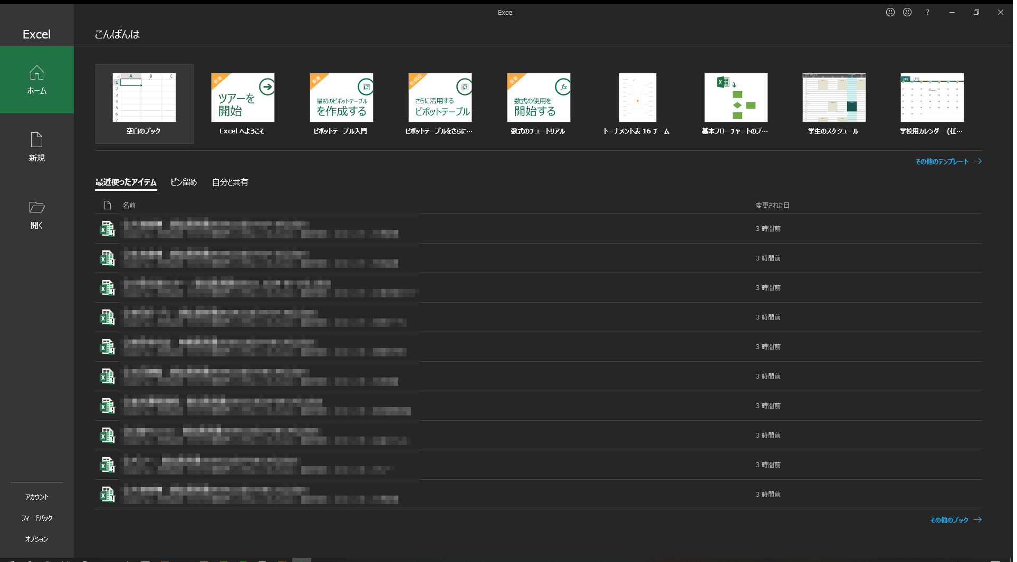Viewport: 1017px width, 562px height.
Task: Minimize the Excel window
Action: coord(952,12)
